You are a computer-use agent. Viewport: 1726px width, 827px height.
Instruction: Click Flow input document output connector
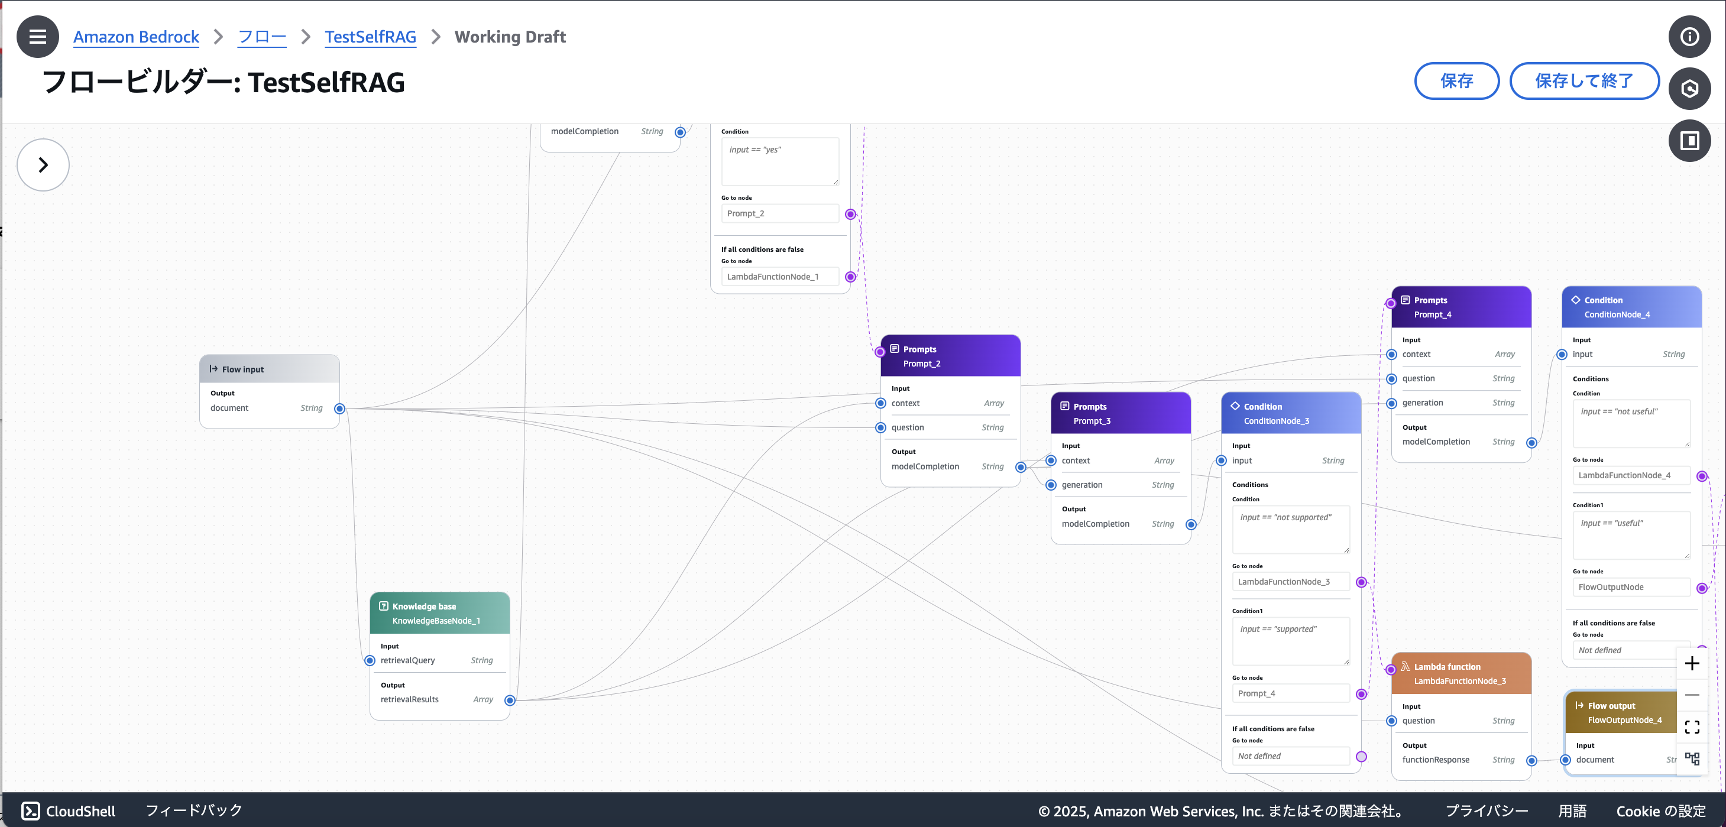click(340, 408)
